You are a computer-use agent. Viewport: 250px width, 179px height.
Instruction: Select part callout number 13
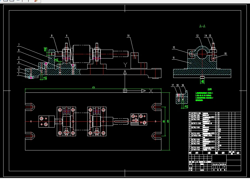[197, 36]
